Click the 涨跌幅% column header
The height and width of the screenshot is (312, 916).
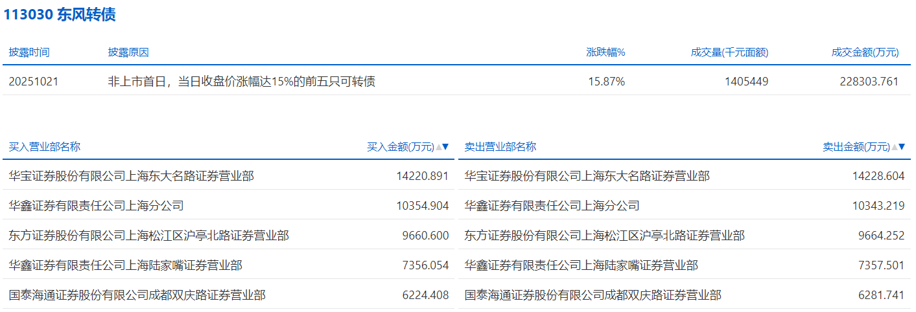pyautogui.click(x=605, y=52)
